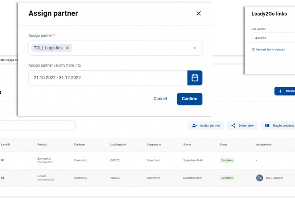Click the Company to column header
Viewport: 295px width, 199px height.
click(154, 144)
